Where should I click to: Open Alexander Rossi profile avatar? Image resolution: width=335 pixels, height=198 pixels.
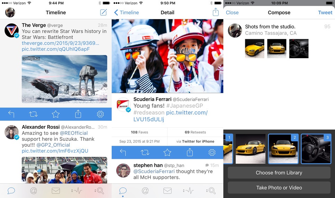11,132
